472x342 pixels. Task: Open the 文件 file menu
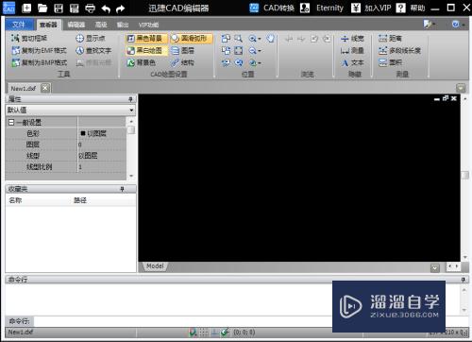(19, 25)
